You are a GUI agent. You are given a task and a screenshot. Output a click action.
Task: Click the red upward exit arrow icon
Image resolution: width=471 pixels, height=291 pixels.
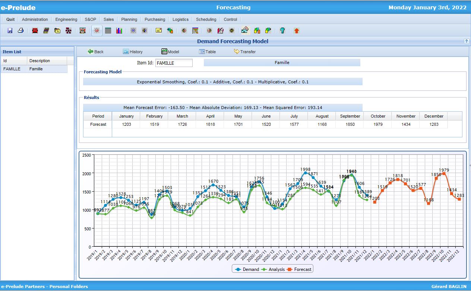296,30
